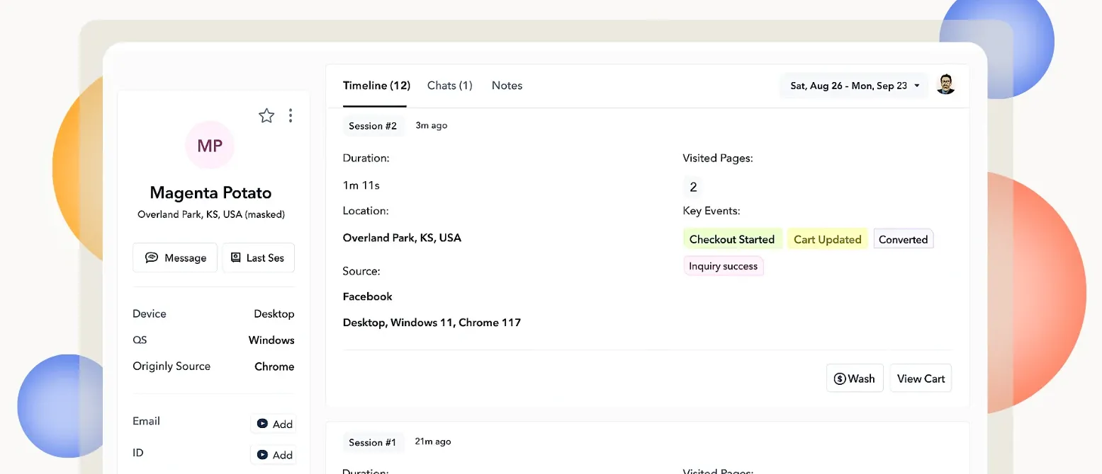Click the speech bubble Message icon
This screenshot has width=1102, height=474.
[x=152, y=258]
